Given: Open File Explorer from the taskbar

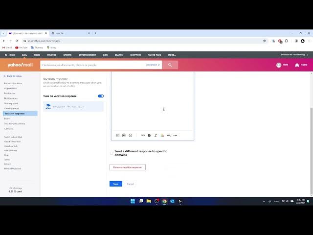Looking at the screenshot, I should [x=149, y=201].
